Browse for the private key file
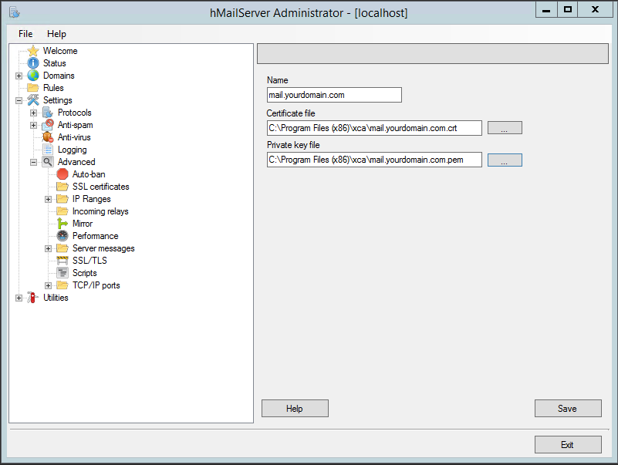This screenshot has height=465, width=618. tap(505, 160)
